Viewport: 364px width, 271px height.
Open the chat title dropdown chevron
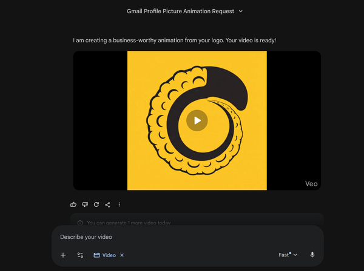[x=241, y=11]
